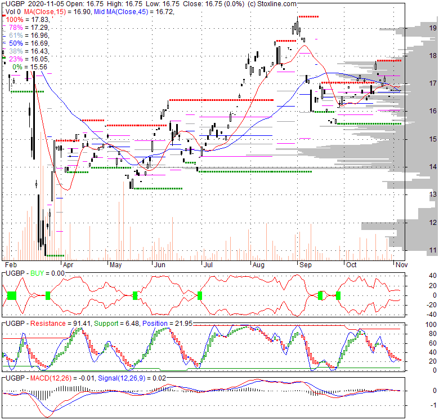Click the -1 label on the MACD panel axis
The height and width of the screenshot is (420, 439).
(433, 405)
